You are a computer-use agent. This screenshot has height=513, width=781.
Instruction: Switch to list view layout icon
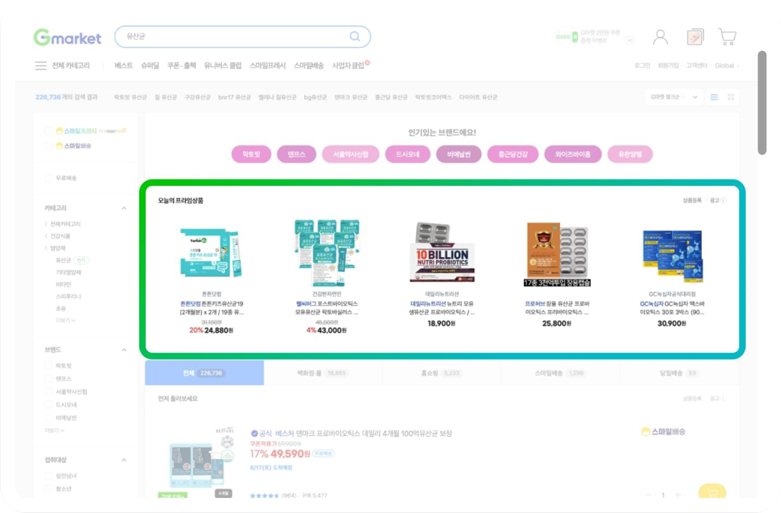714,97
